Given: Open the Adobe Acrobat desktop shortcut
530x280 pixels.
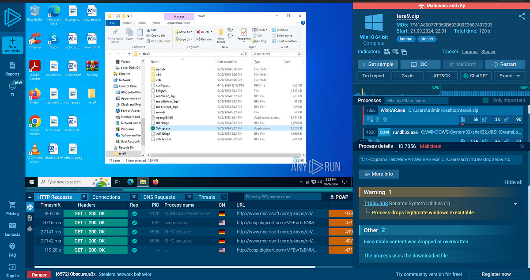Looking at the screenshot, I should 35,70.
